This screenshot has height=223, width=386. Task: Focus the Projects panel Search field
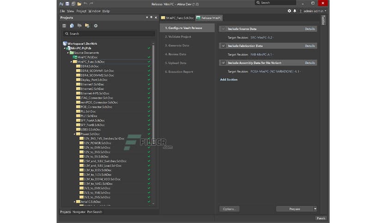coord(109,34)
